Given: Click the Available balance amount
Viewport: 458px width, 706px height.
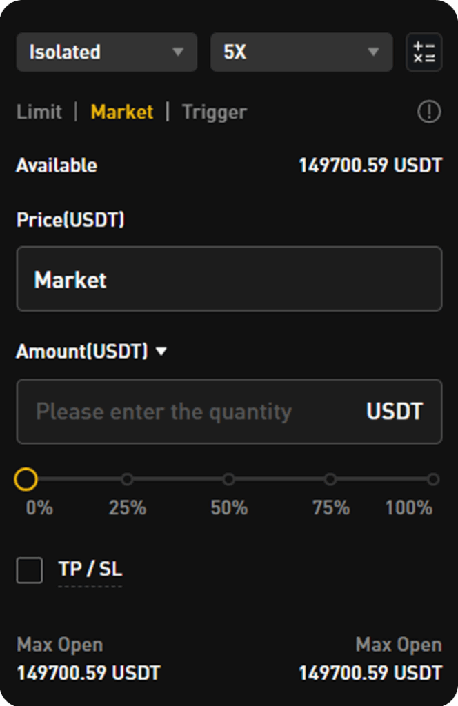Looking at the screenshot, I should click(x=370, y=166).
